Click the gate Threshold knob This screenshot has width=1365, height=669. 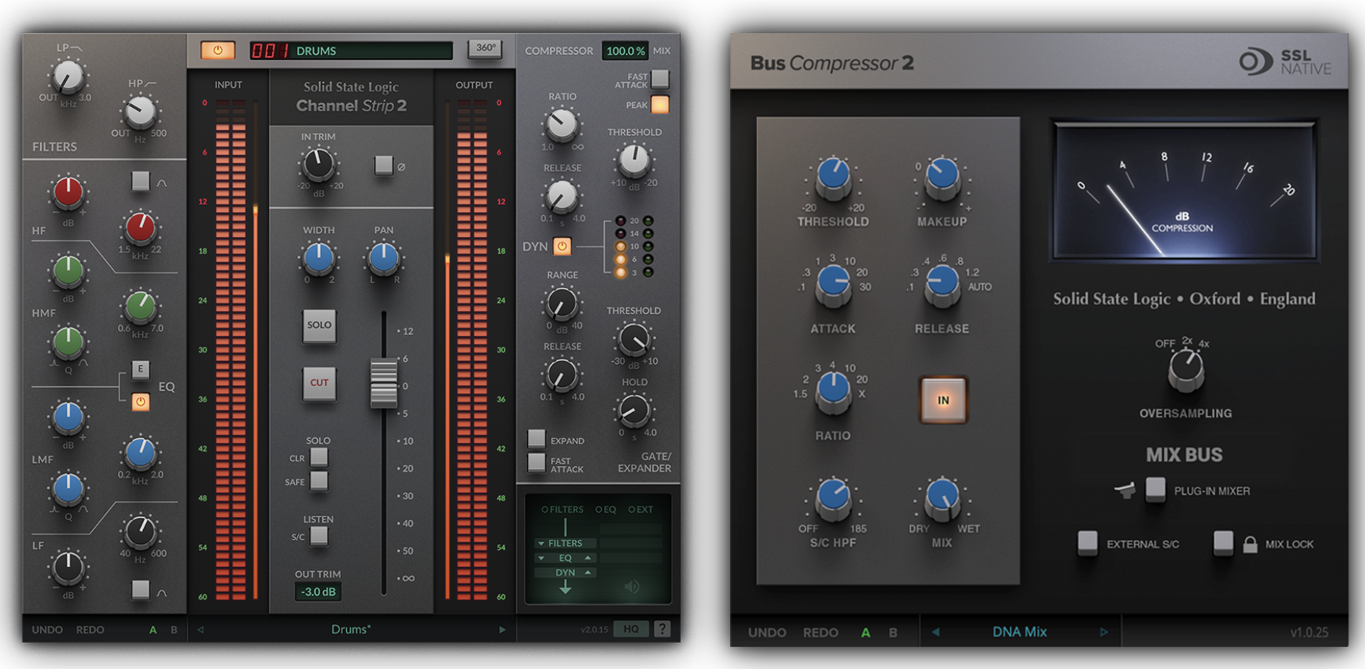tap(634, 340)
